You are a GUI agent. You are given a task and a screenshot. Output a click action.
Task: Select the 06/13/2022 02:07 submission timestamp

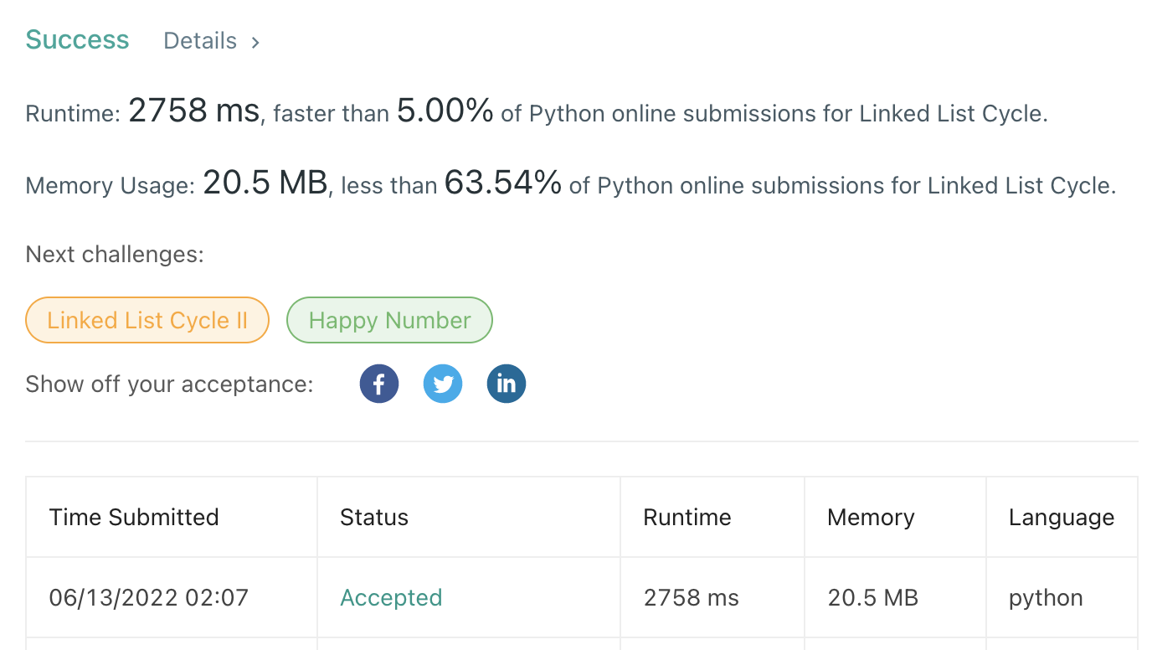[x=149, y=597]
